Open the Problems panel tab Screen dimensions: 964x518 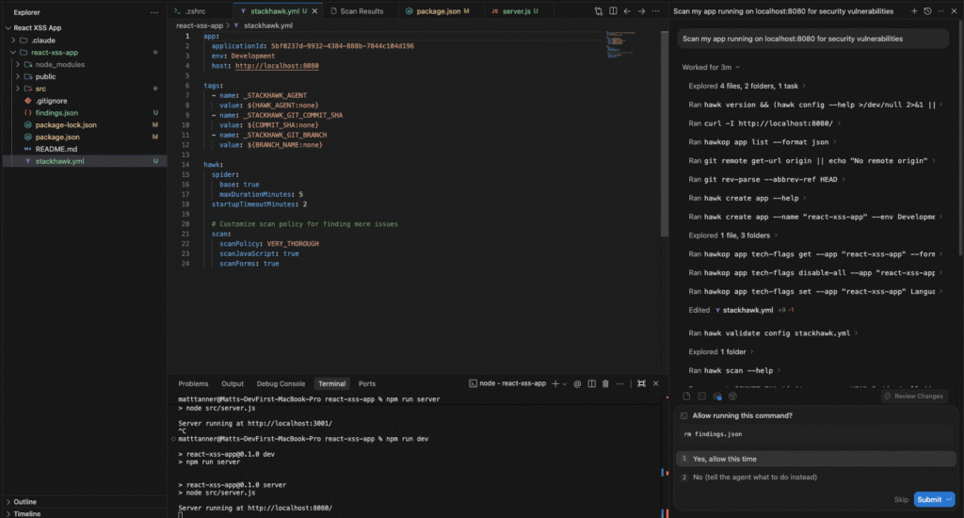(x=193, y=384)
